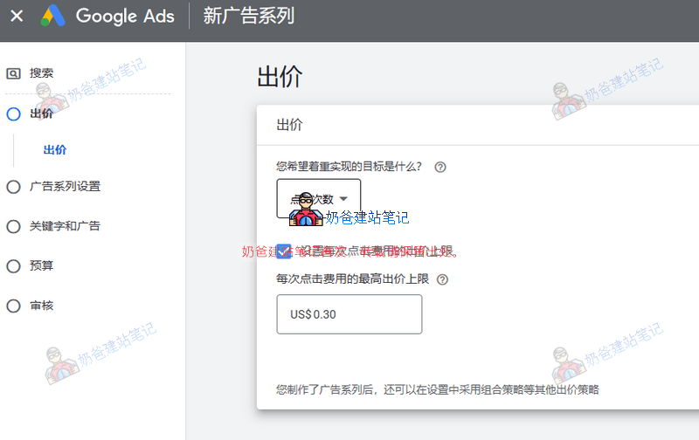Click the Google Ads wordmark text
Image resolution: width=699 pixels, height=440 pixels.
pyautogui.click(x=125, y=16)
